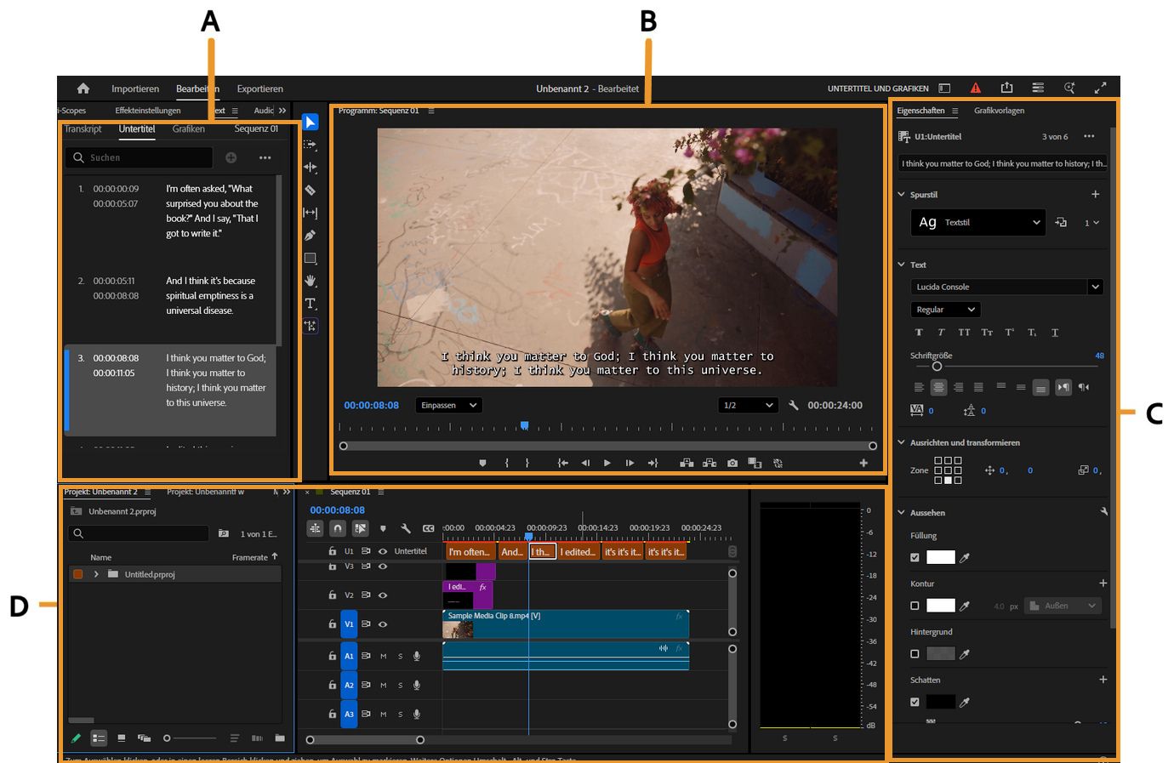Click the Exportieren workspace button
Image resolution: width=1174 pixels, height=763 pixels.
(259, 88)
